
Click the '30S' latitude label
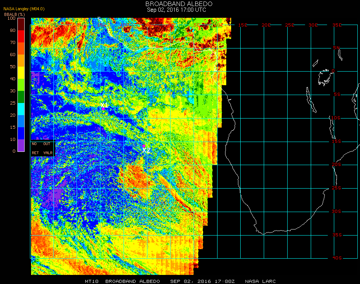click(336, 212)
